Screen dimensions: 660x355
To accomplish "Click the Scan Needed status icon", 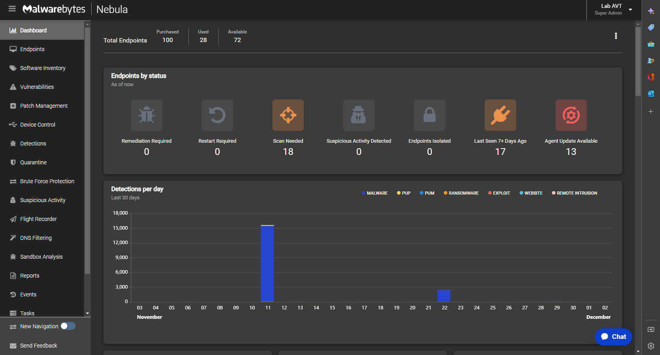I will (288, 115).
